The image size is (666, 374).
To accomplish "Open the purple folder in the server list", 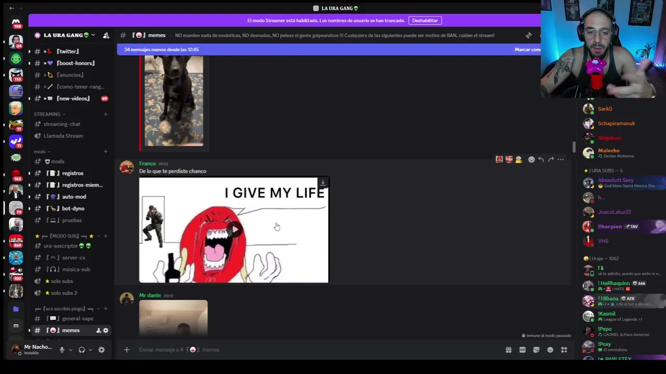I will click(x=16, y=309).
